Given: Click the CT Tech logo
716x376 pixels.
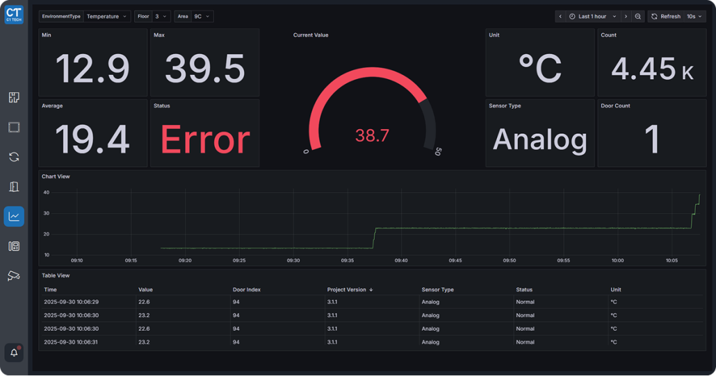Looking at the screenshot, I should [x=14, y=15].
